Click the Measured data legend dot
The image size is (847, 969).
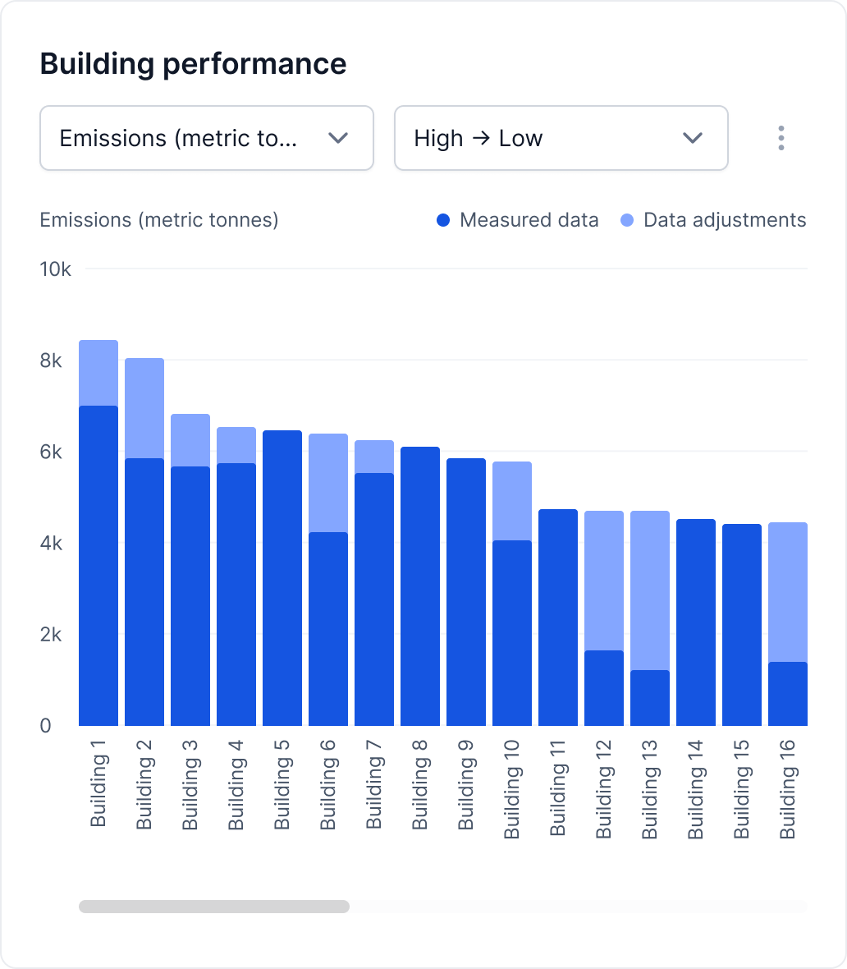click(444, 220)
